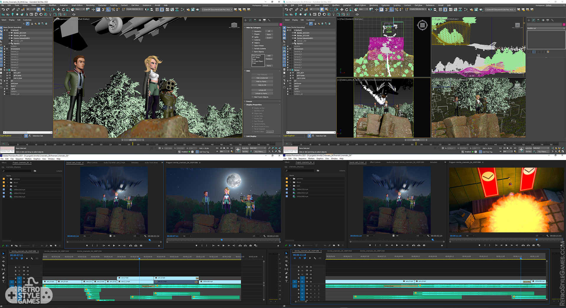The width and height of the screenshot is (566, 308).
Task: Click Play Animation in left 3ds Max
Action: 224,148
